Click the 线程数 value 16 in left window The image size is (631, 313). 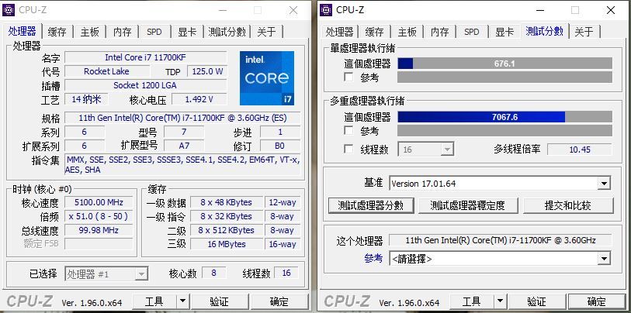point(286,273)
